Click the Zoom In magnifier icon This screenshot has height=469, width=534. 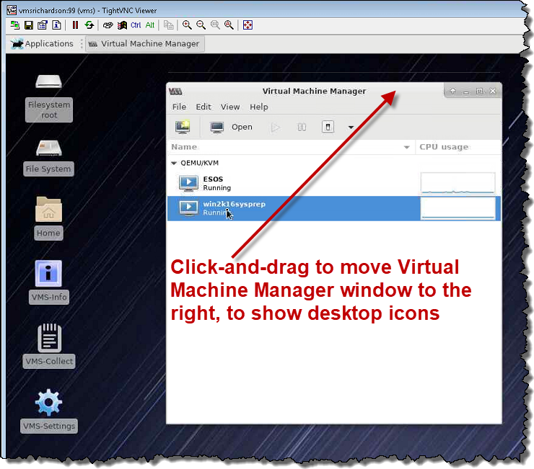point(187,25)
